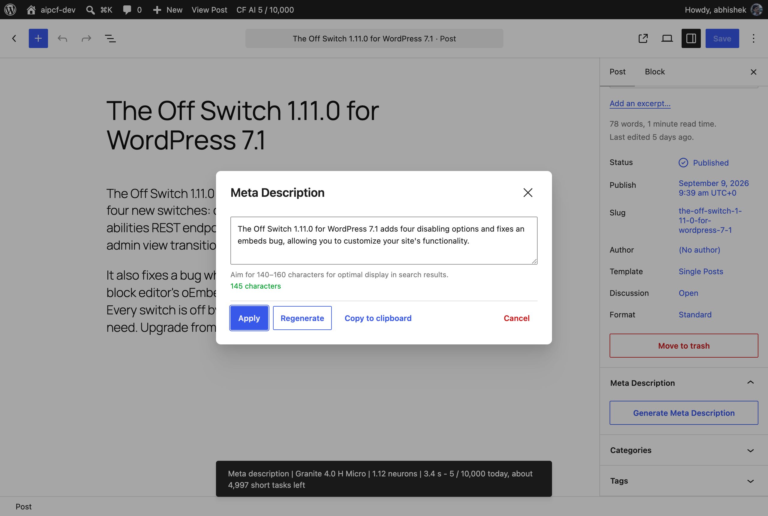
Task: Click the paragraph starting It also fixes a bug
Action: click(161, 301)
